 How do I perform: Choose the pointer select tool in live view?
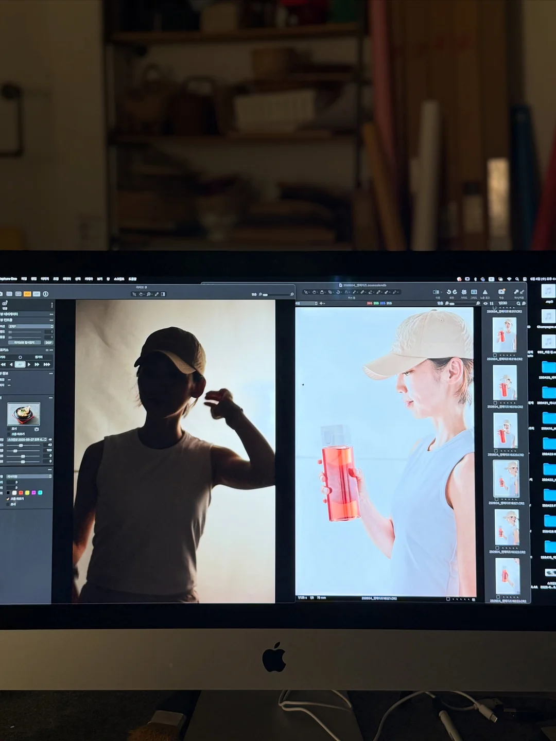click(134, 294)
